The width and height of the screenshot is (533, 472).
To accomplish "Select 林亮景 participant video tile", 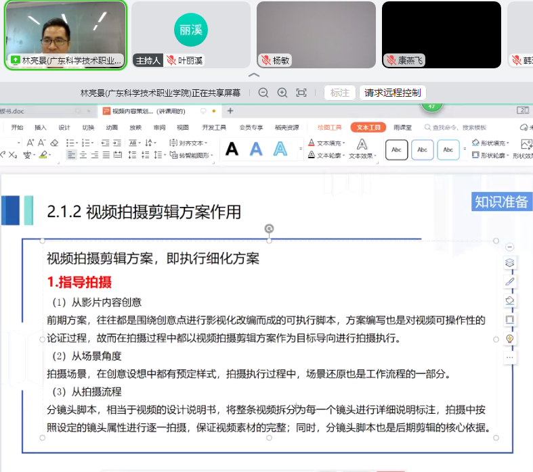I will (x=66, y=35).
